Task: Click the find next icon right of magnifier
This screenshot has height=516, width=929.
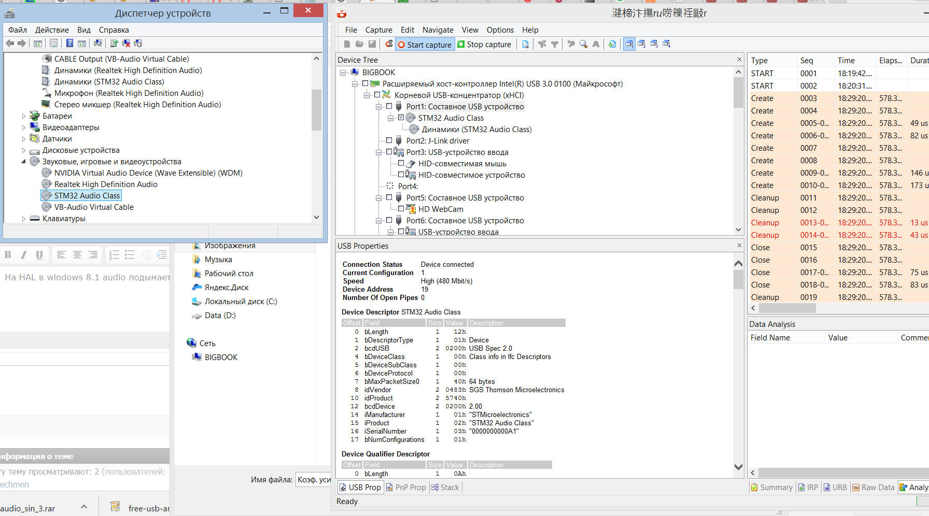Action: 596,44
